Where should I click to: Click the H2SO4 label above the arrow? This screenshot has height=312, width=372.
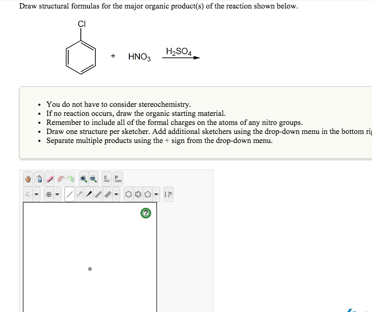tap(179, 52)
